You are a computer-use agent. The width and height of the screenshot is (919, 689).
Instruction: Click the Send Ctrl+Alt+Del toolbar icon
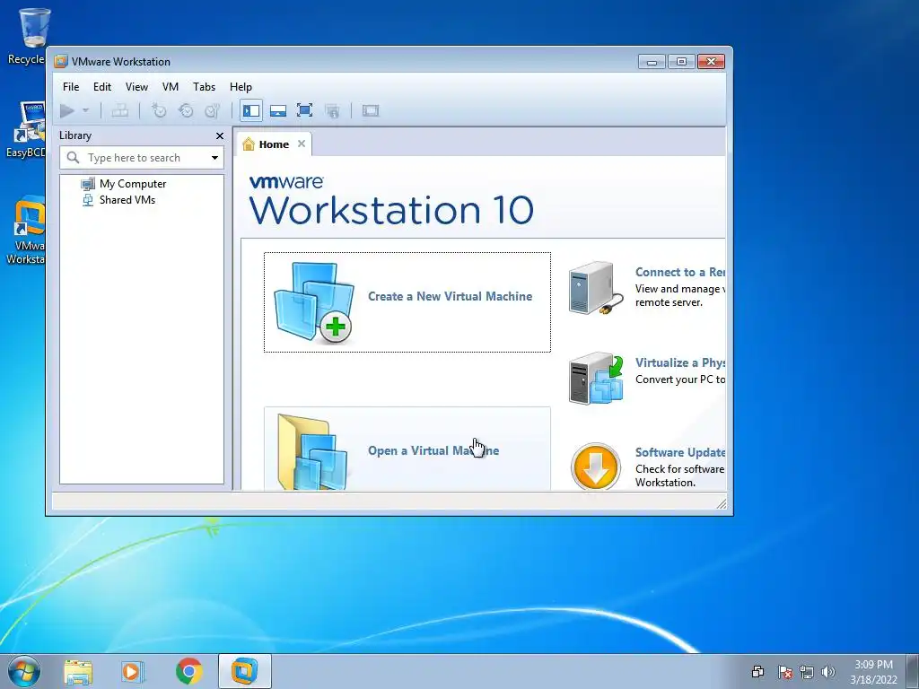click(x=120, y=110)
